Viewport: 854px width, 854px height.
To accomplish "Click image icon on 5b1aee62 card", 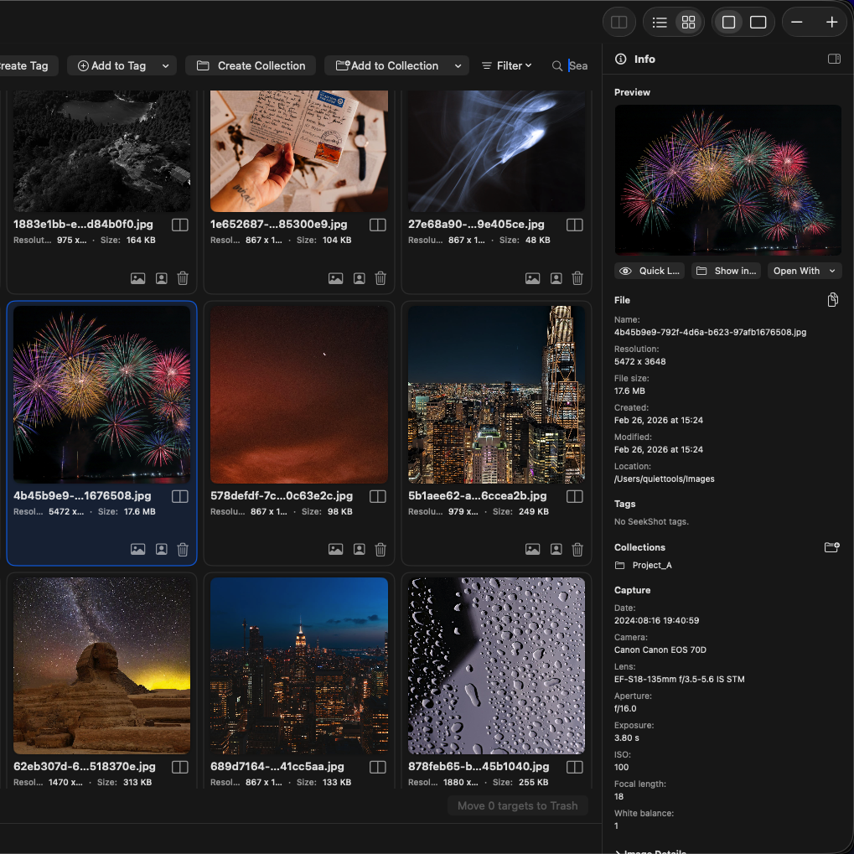I will [533, 549].
